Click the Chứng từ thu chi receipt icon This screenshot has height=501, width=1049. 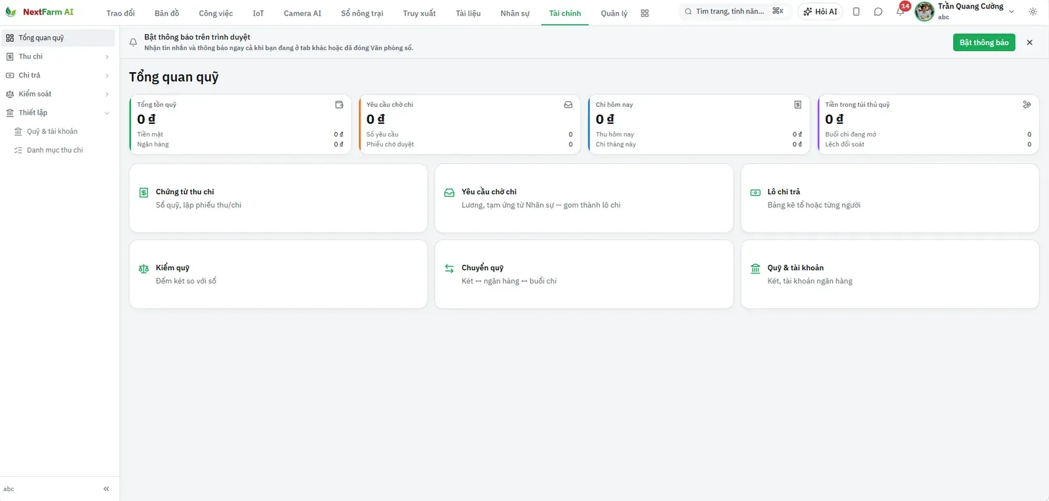[x=144, y=193]
